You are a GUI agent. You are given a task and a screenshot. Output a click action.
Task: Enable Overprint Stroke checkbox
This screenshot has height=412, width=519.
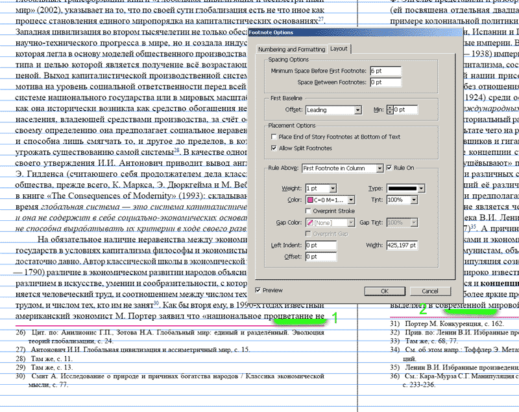[308, 211]
